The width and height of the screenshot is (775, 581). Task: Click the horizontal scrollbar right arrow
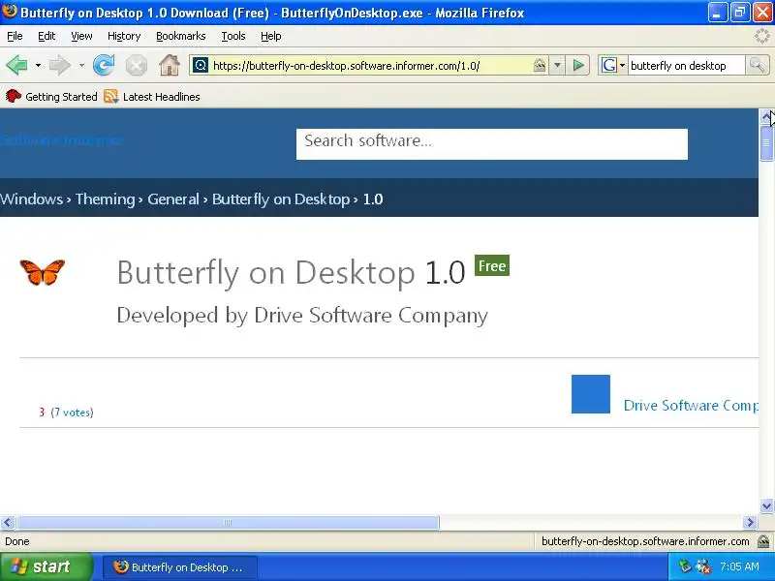tap(750, 522)
